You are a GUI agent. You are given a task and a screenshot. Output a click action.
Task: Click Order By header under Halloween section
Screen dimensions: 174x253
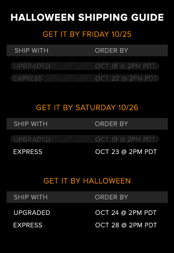click(111, 197)
